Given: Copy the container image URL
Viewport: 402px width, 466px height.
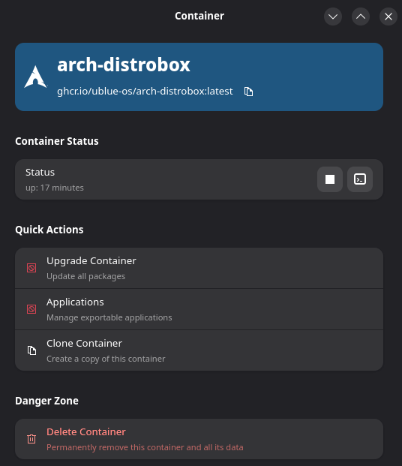Looking at the screenshot, I should (x=248, y=92).
